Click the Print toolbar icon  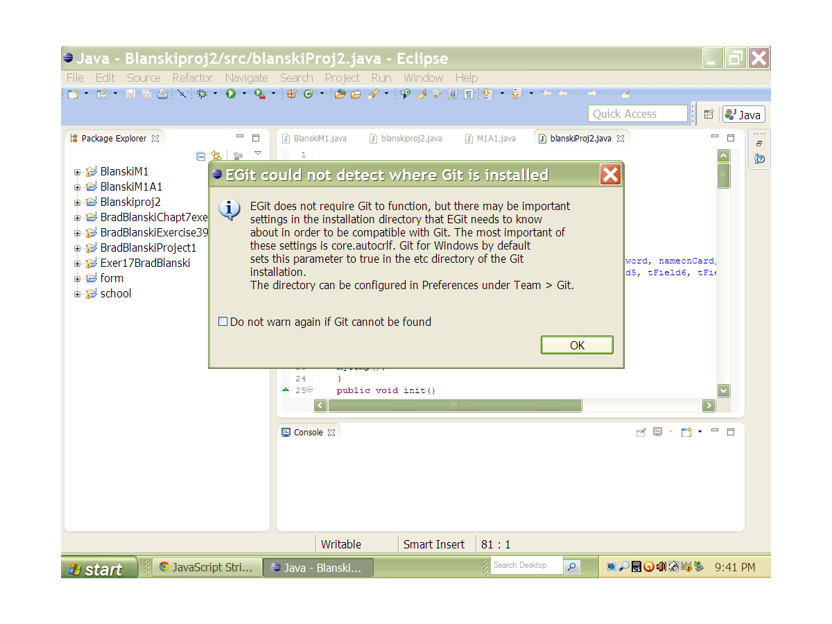tap(162, 94)
